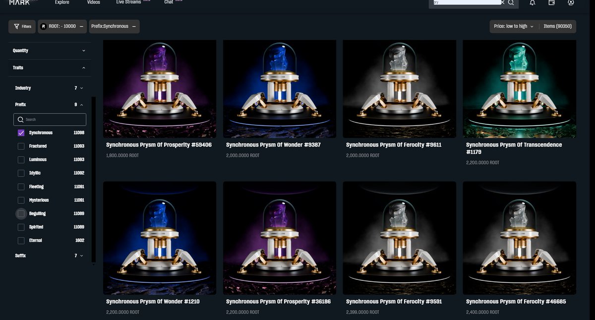Click the Items (90350) count label

click(557, 26)
